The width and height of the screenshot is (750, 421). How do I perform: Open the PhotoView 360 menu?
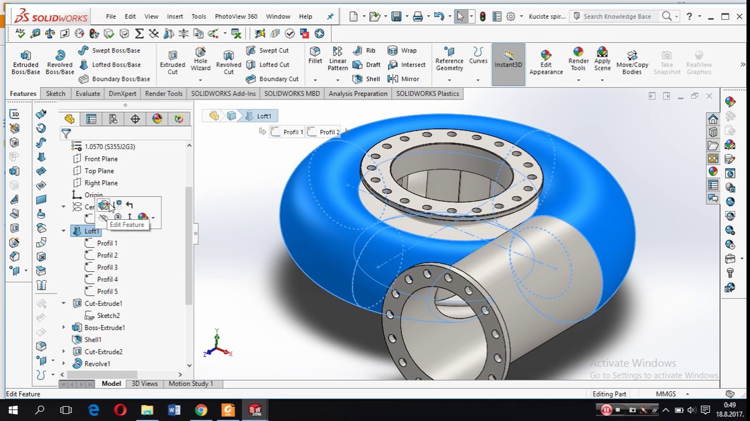pos(236,16)
